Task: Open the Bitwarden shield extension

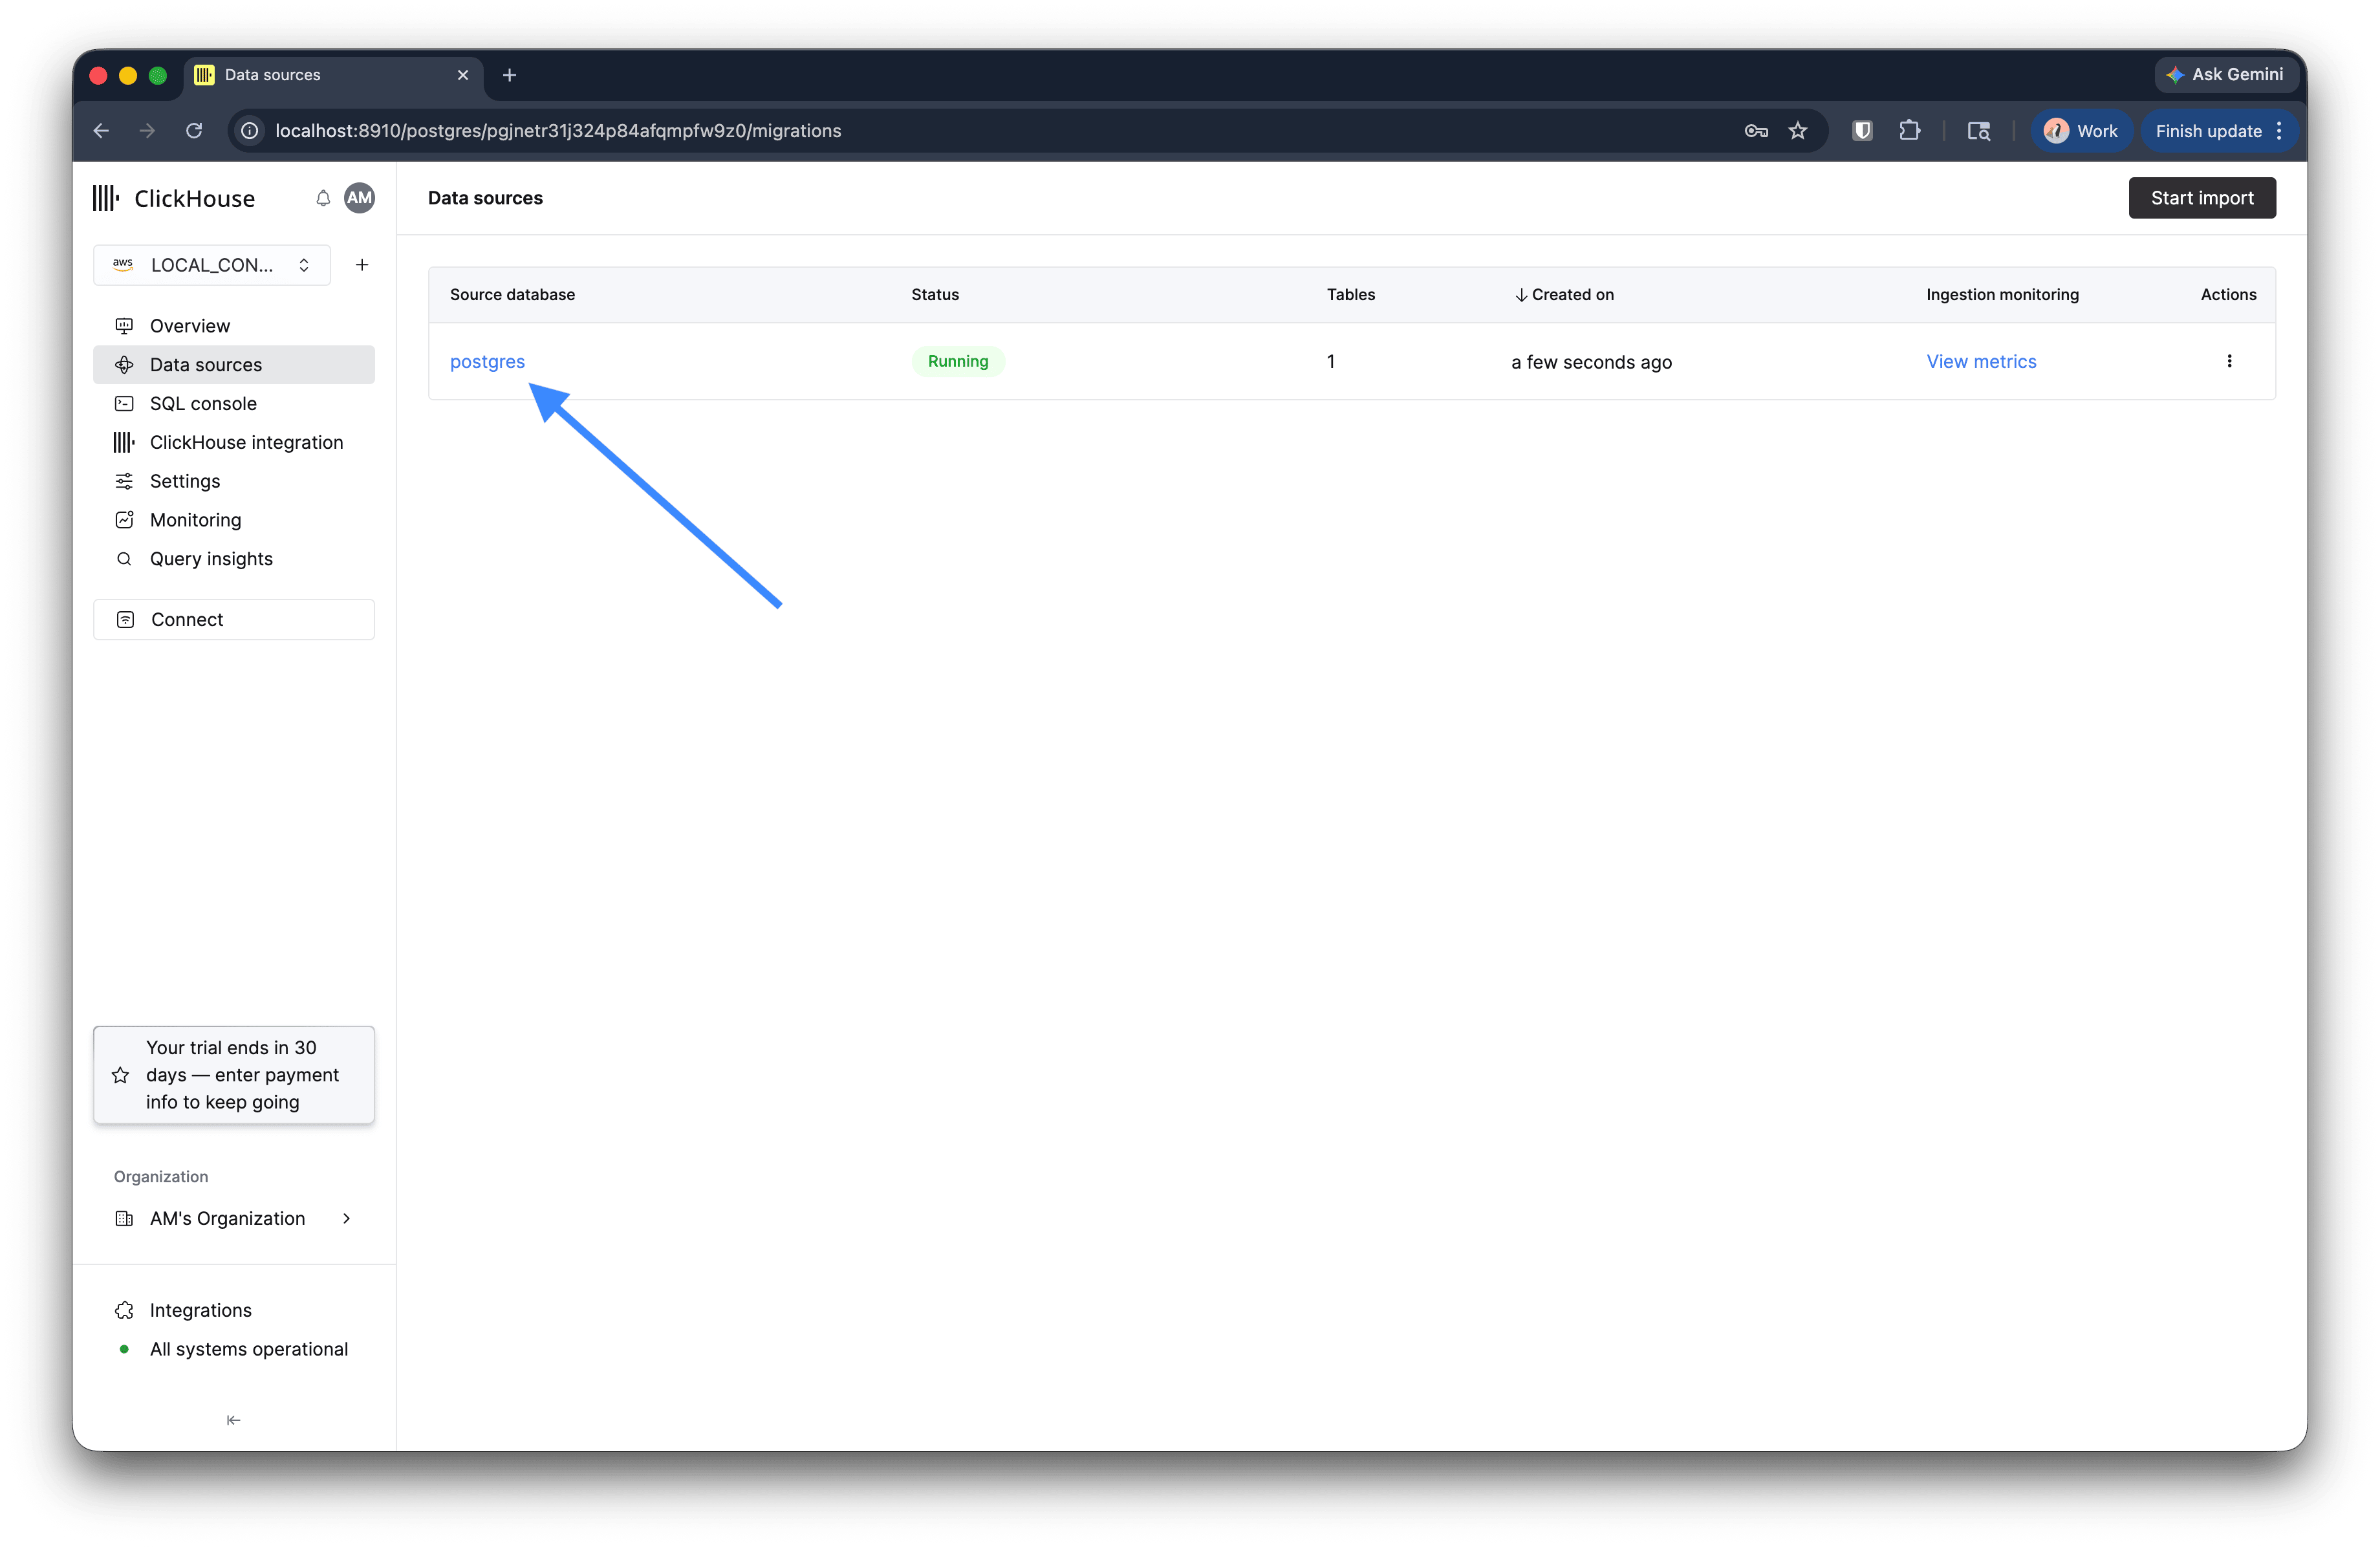Action: pyautogui.click(x=1862, y=131)
